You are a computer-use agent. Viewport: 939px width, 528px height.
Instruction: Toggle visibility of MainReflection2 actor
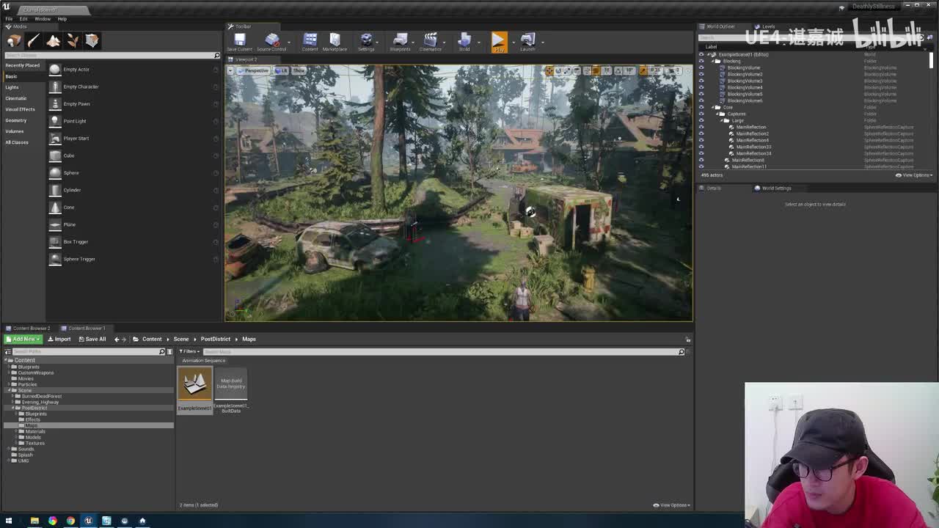click(x=701, y=133)
